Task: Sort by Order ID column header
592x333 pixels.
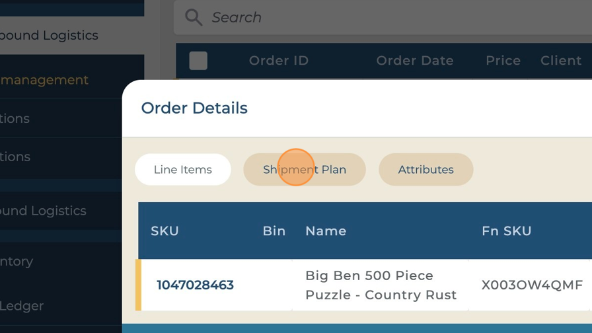Action: [x=278, y=61]
